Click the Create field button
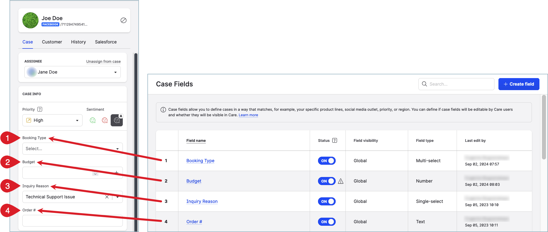This screenshot has width=548, height=232. click(519, 84)
